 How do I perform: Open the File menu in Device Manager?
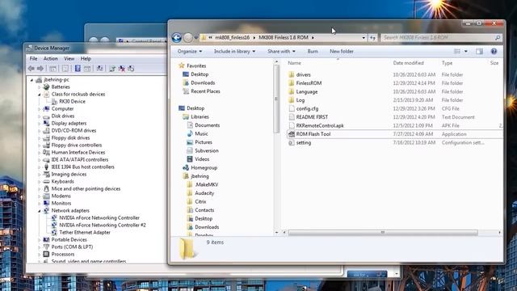tap(34, 59)
